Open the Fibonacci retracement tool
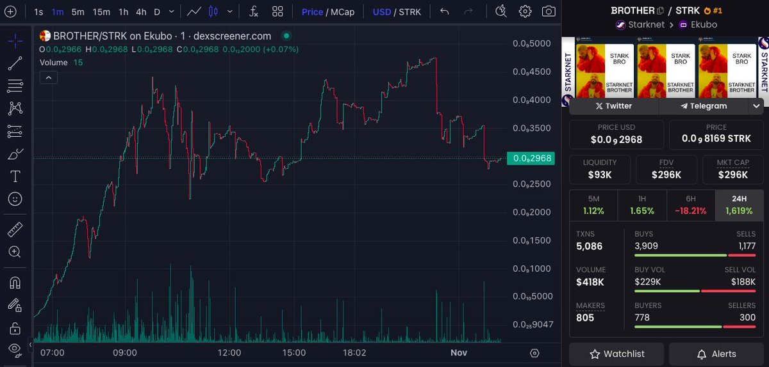Image resolution: width=769 pixels, height=367 pixels. (x=15, y=86)
